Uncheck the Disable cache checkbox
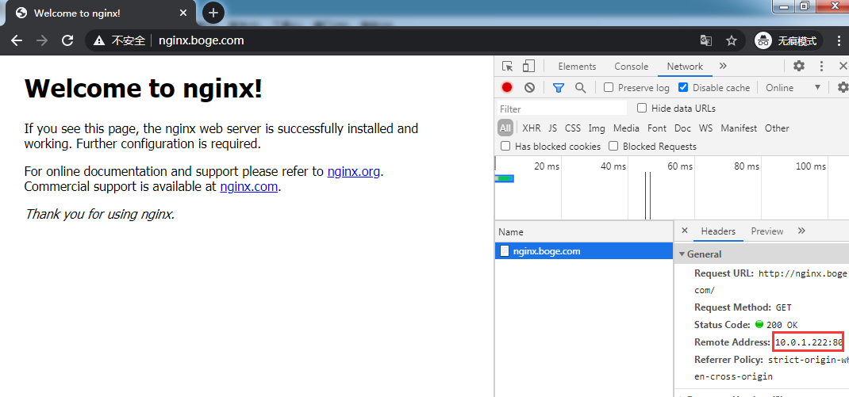Screen dimensions: 849x397 tap(683, 87)
